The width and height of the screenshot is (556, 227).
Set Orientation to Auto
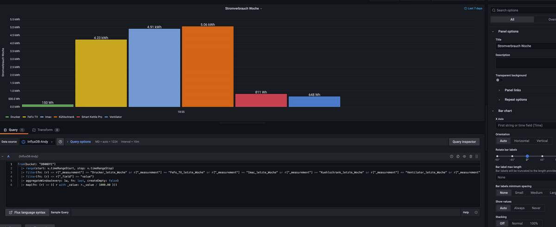502,141
